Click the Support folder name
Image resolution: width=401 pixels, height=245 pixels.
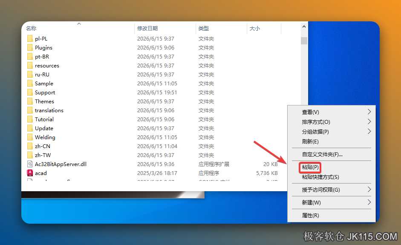point(45,93)
